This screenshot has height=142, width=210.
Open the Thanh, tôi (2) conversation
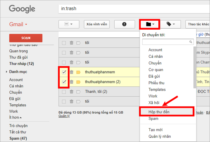coord(96,91)
